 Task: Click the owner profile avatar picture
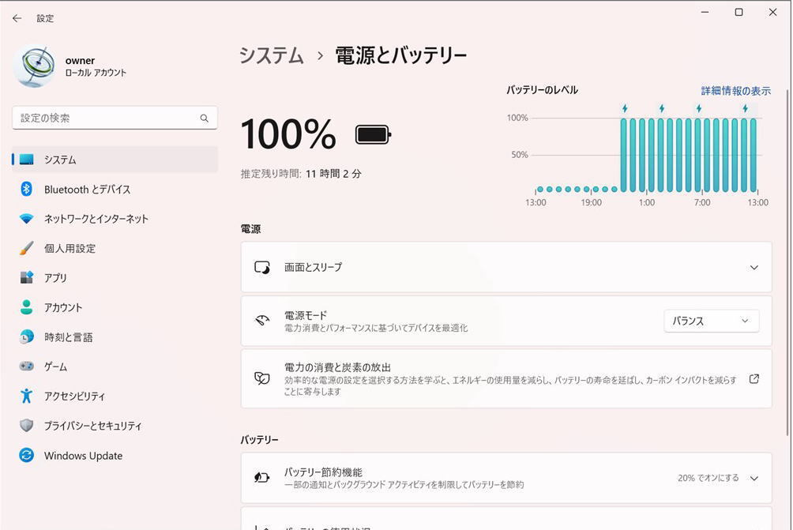tap(33, 66)
